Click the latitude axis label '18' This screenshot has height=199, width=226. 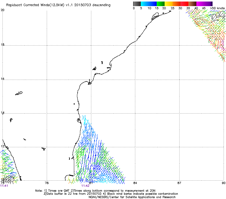(2, 44)
